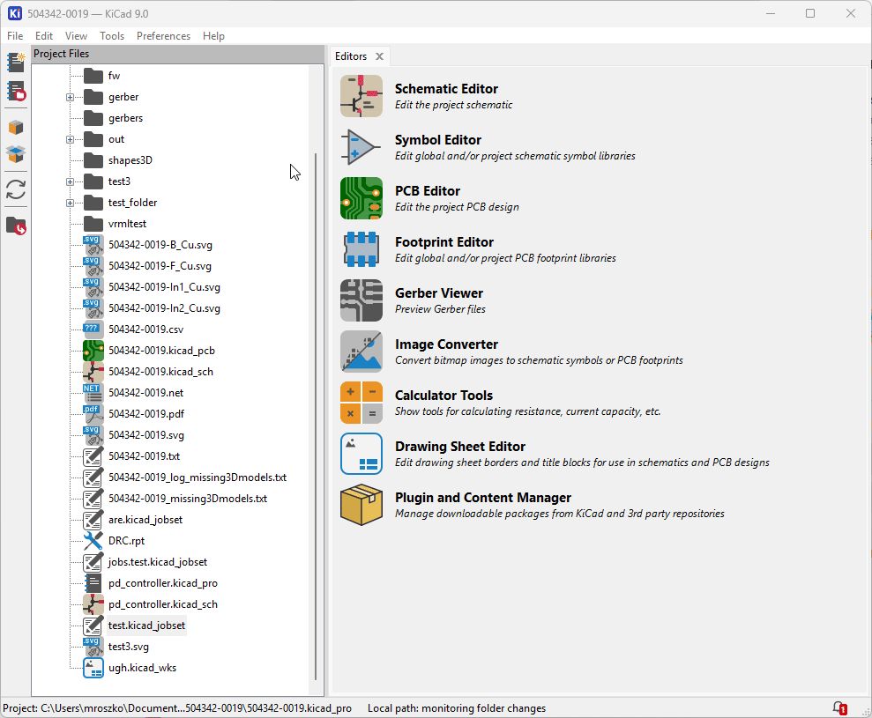Launch the Gerber Viewer icon
This screenshot has width=872, height=718.
[x=361, y=300]
